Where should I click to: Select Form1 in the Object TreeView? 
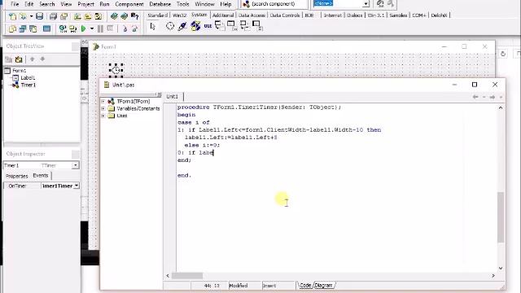20,71
